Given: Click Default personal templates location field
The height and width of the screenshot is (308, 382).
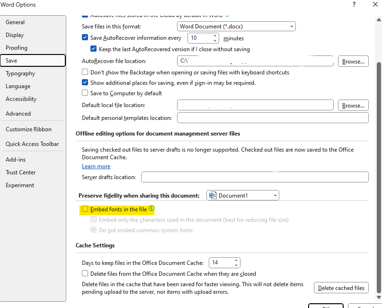Looking at the screenshot, I should (273, 118).
